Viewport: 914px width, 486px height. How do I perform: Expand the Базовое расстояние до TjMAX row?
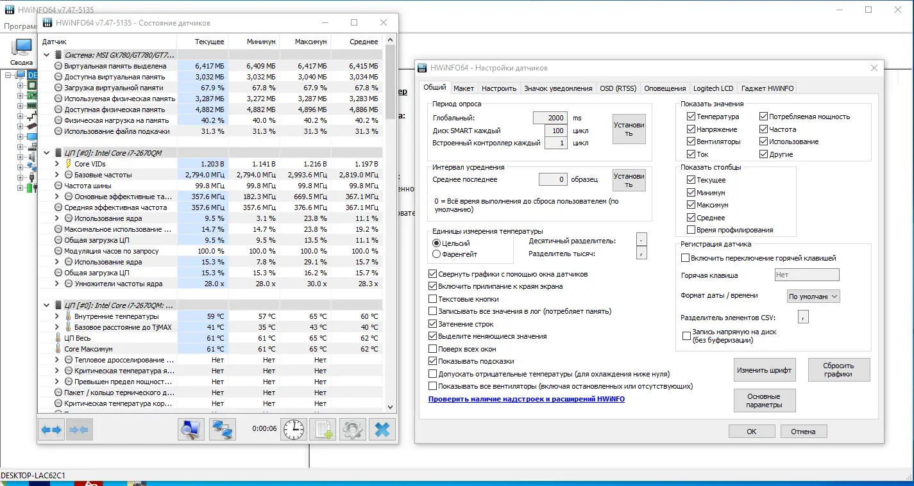(57, 327)
